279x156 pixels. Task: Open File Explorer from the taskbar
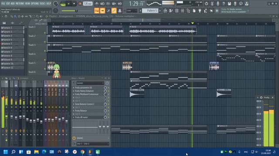point(36,152)
